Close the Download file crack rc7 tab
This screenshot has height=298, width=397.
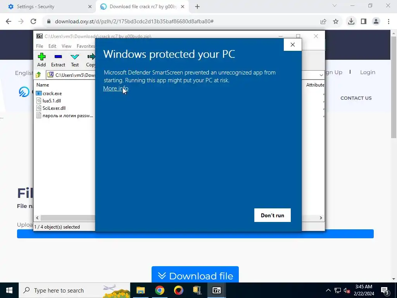183,7
